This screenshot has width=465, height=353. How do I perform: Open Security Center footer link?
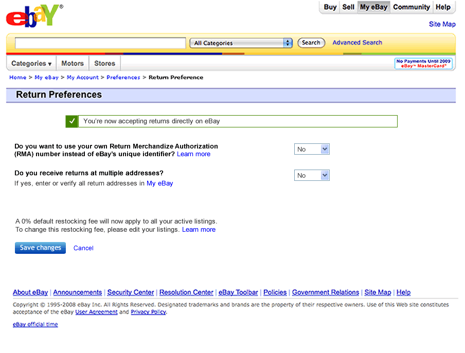(131, 292)
